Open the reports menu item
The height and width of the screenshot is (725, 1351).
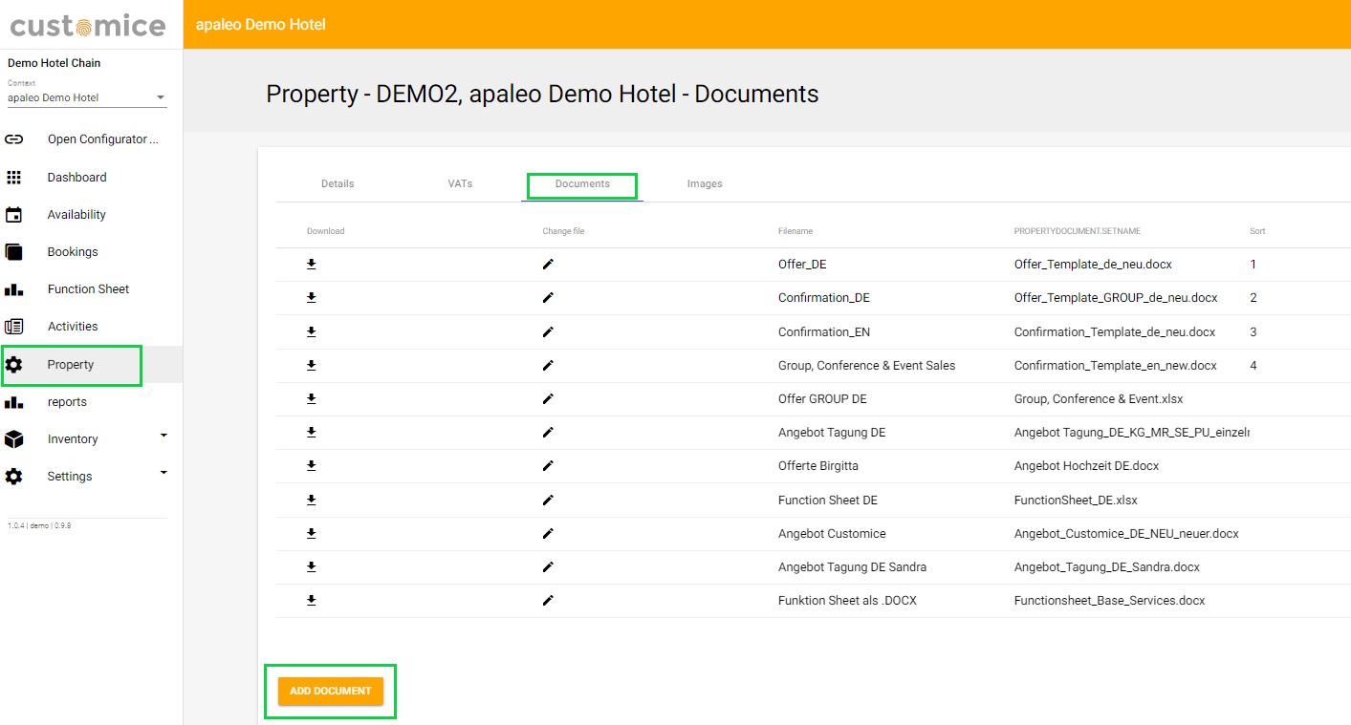[x=67, y=402]
